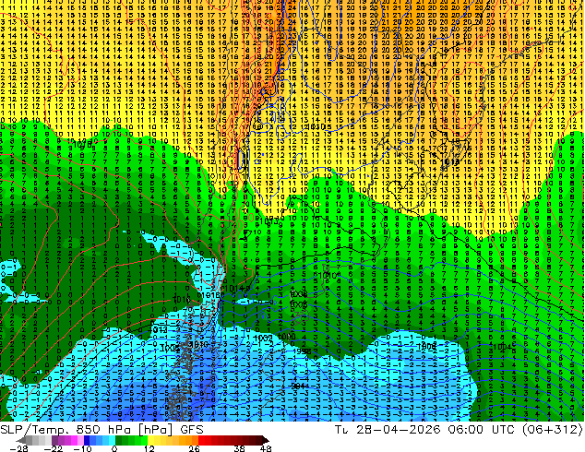The width and height of the screenshot is (585, 452).
Task: Click the '38' legend value
Action: point(240,448)
